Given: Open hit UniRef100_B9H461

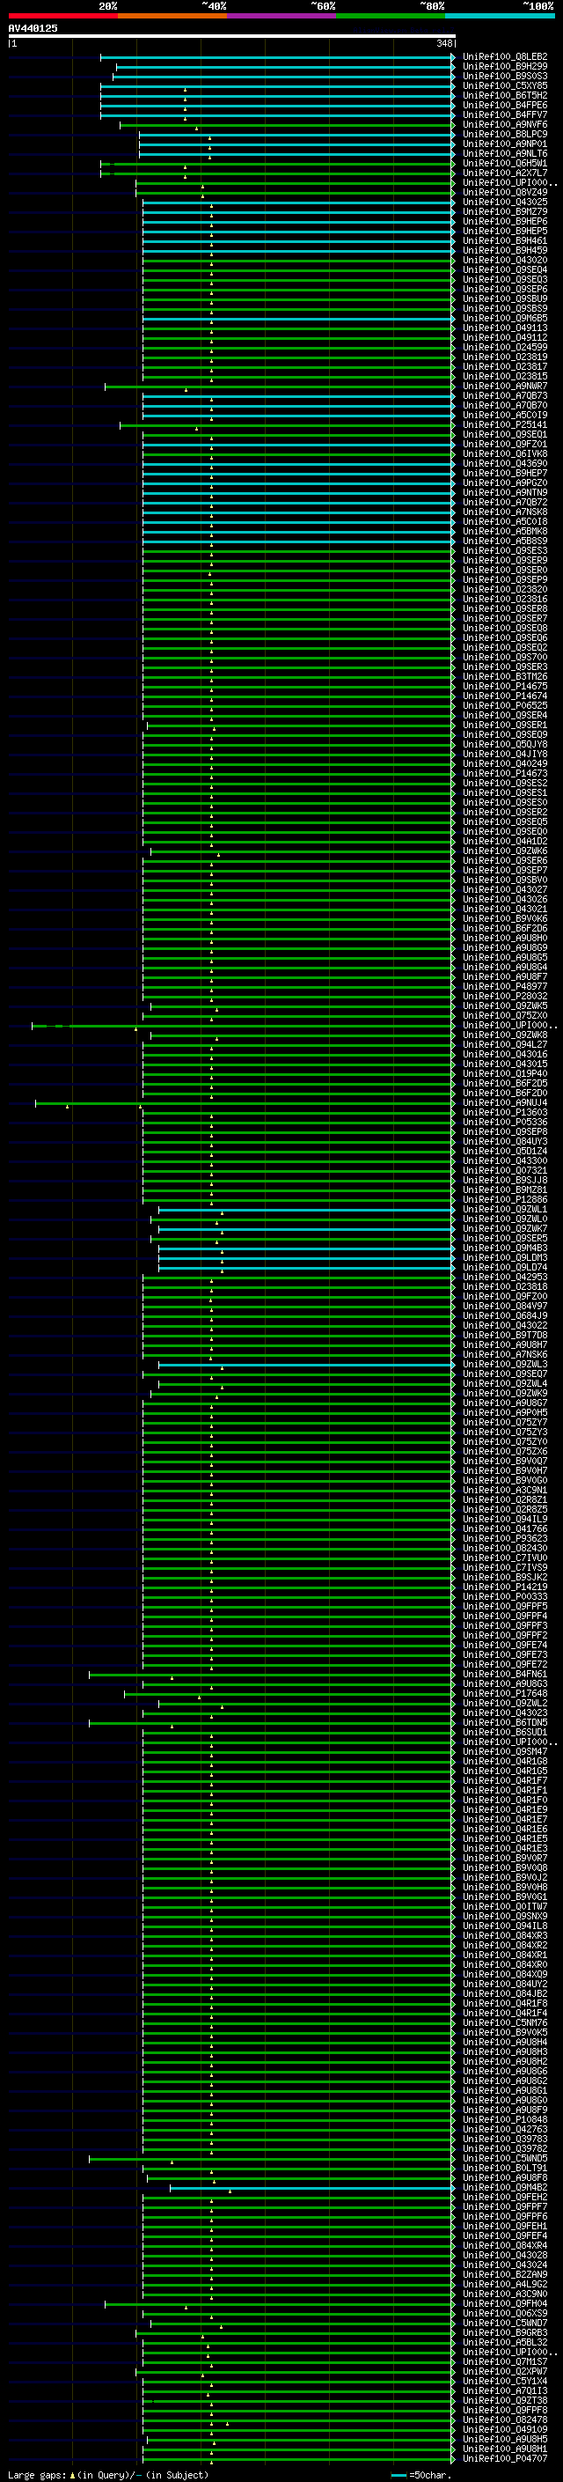Looking at the screenshot, I should tap(505, 241).
